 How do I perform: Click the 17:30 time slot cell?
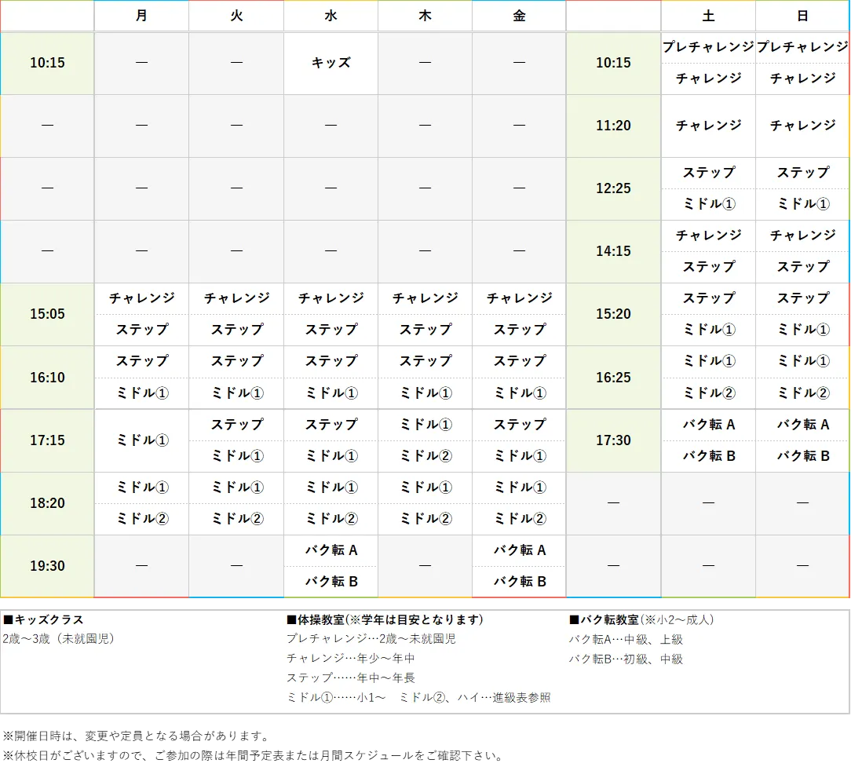pos(613,440)
